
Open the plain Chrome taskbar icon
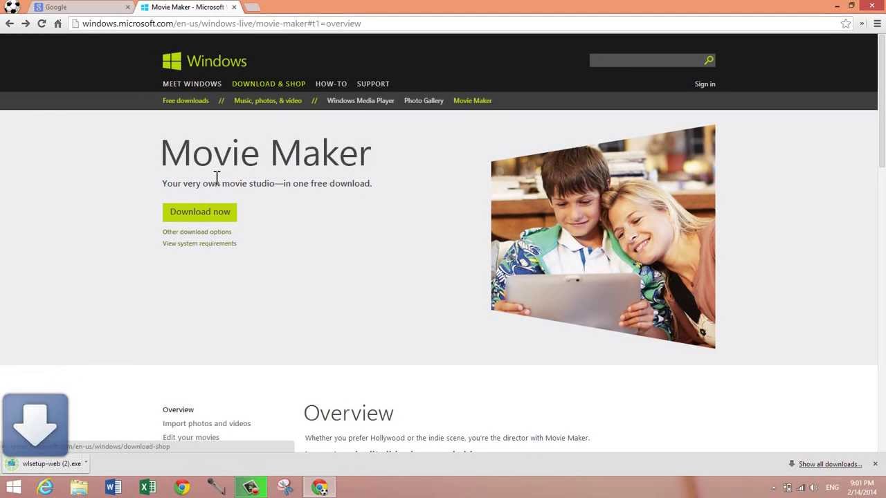(181, 488)
